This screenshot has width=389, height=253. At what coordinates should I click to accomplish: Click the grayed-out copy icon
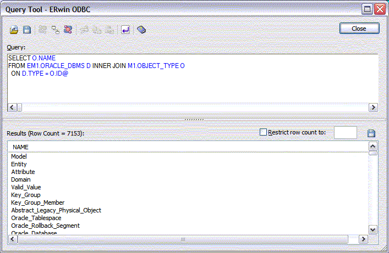click(97, 30)
